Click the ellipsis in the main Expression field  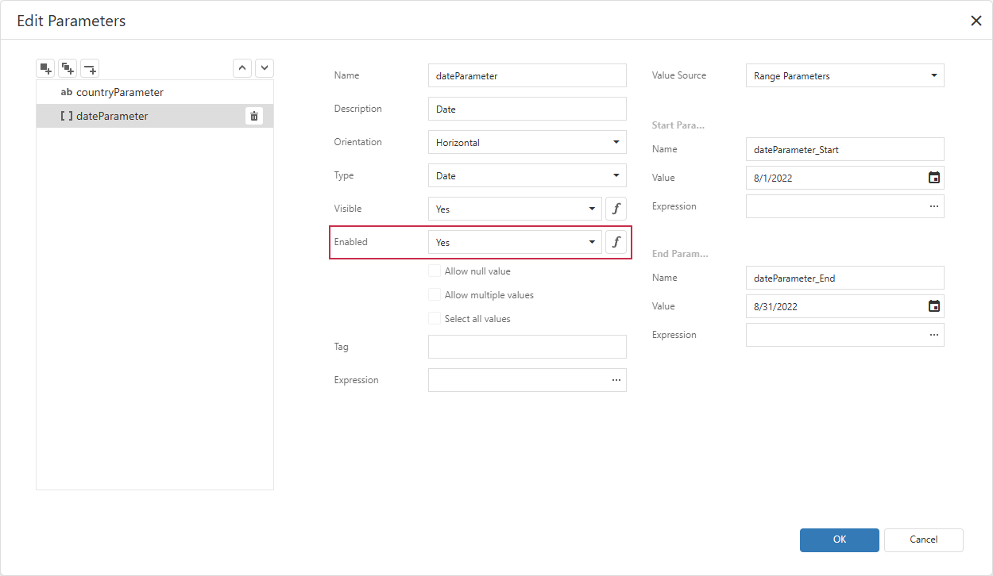click(616, 380)
